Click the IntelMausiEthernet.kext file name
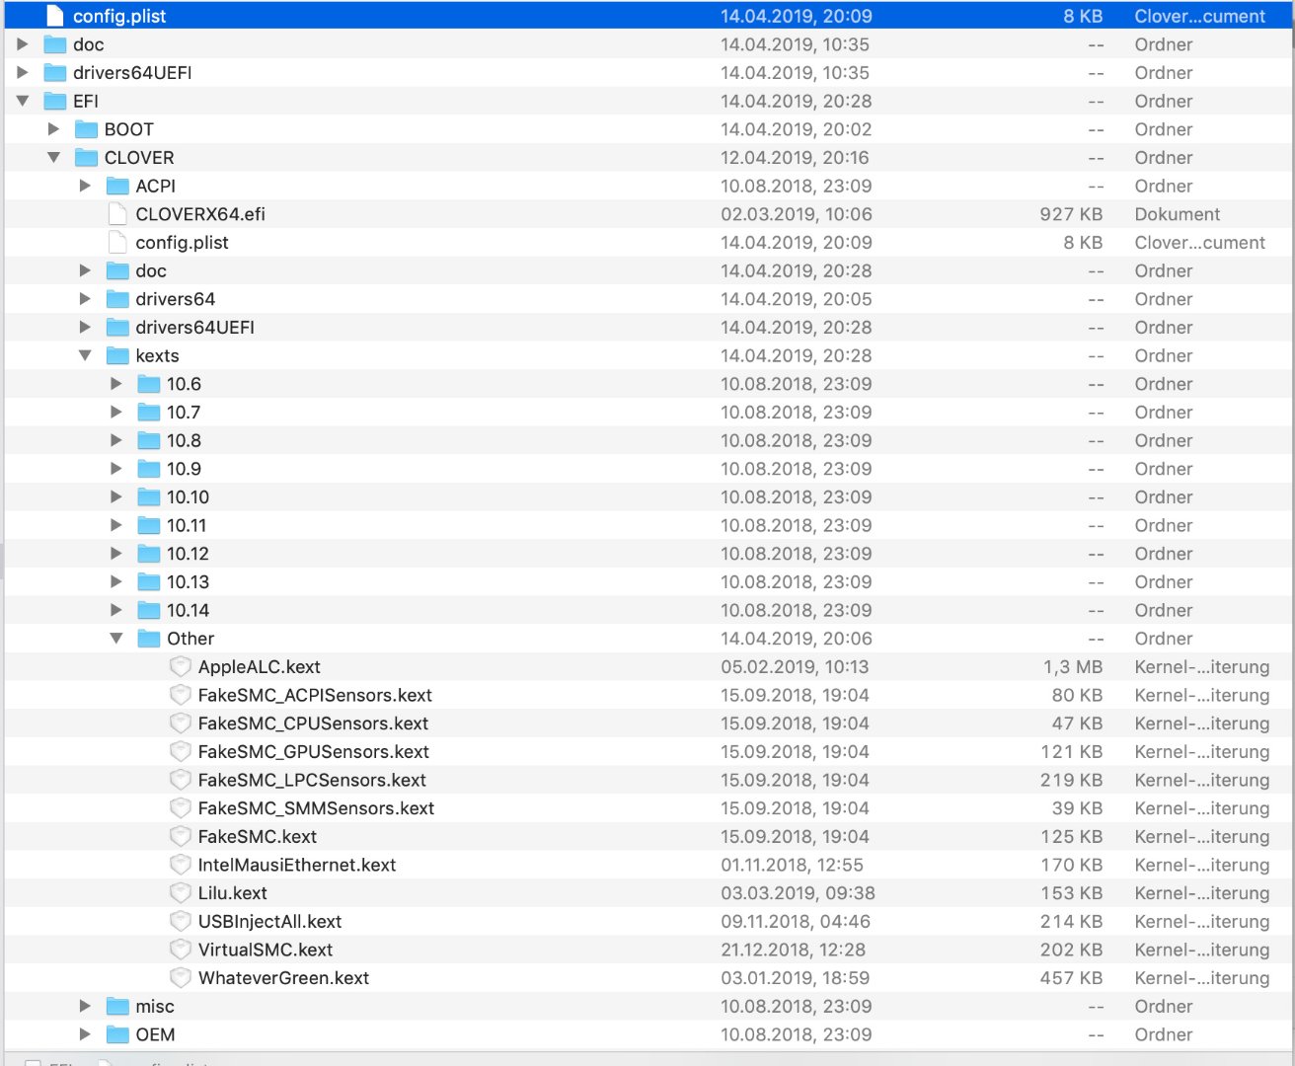The width and height of the screenshot is (1295, 1066). tap(297, 865)
